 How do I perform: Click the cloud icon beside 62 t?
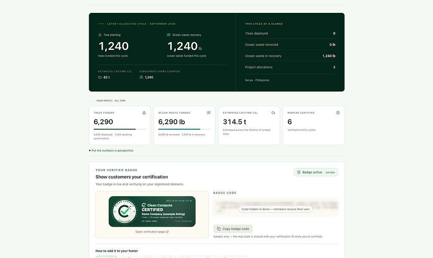coord(100,77)
